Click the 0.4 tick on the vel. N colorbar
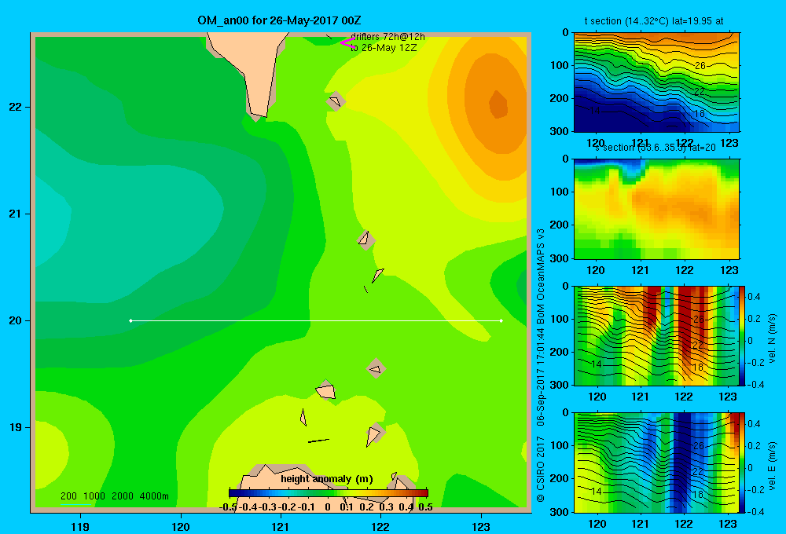 (754, 297)
